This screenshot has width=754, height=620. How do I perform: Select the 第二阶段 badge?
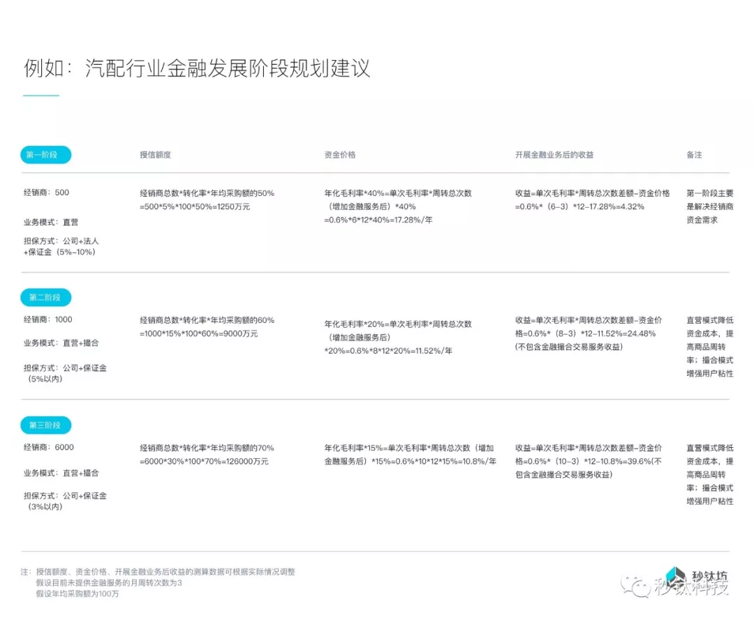click(x=45, y=298)
